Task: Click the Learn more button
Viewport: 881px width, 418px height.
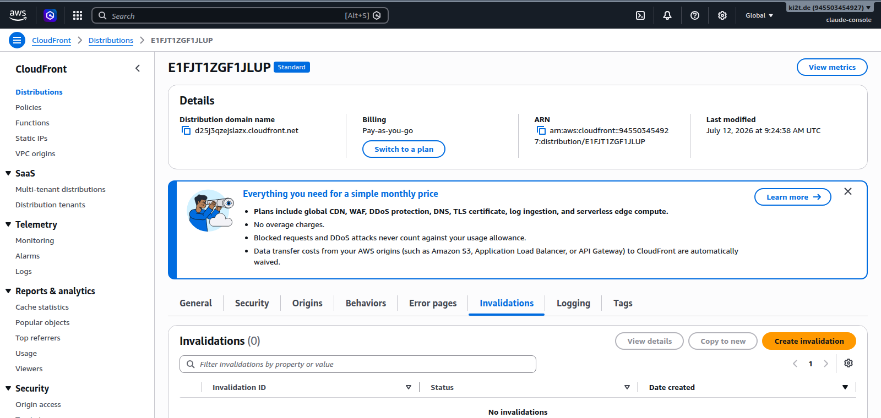Action: 793,197
